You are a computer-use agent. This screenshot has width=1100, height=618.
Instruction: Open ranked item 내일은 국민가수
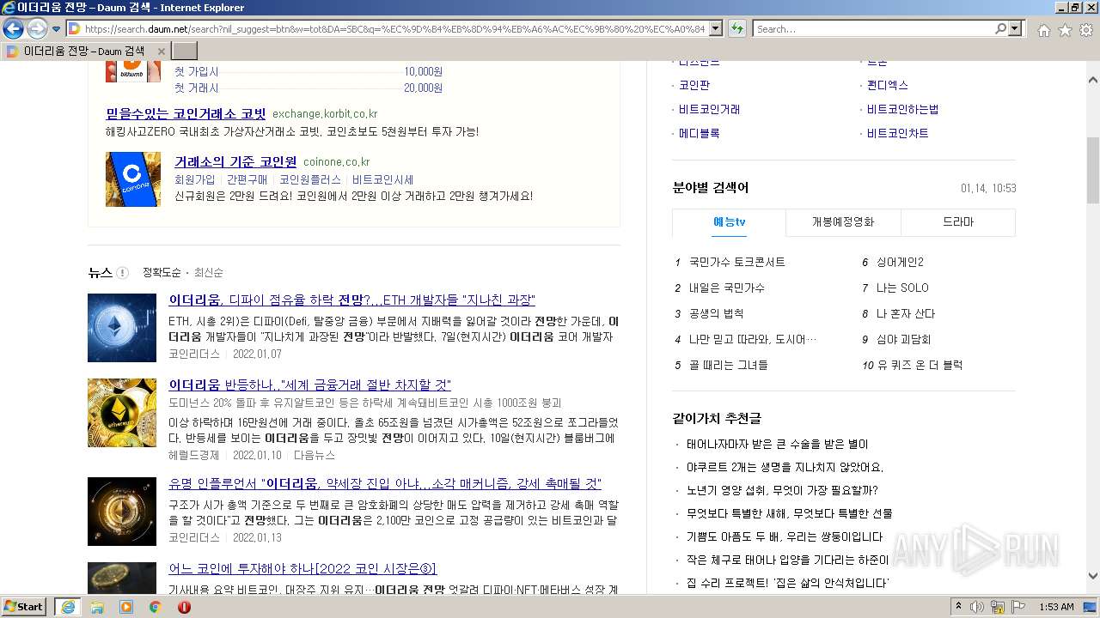point(727,288)
